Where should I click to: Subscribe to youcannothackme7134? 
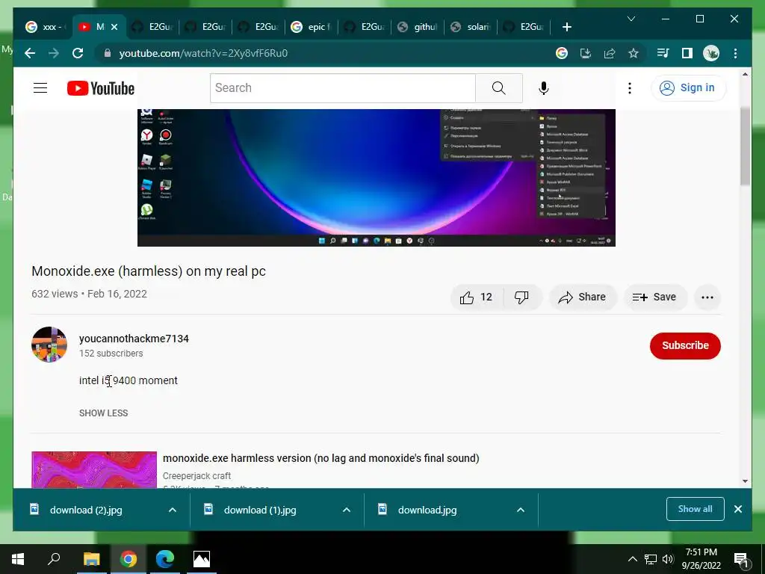coord(685,345)
